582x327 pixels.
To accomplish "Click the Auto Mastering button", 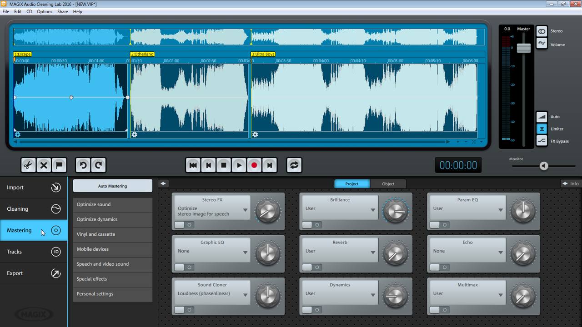I will coord(113,186).
